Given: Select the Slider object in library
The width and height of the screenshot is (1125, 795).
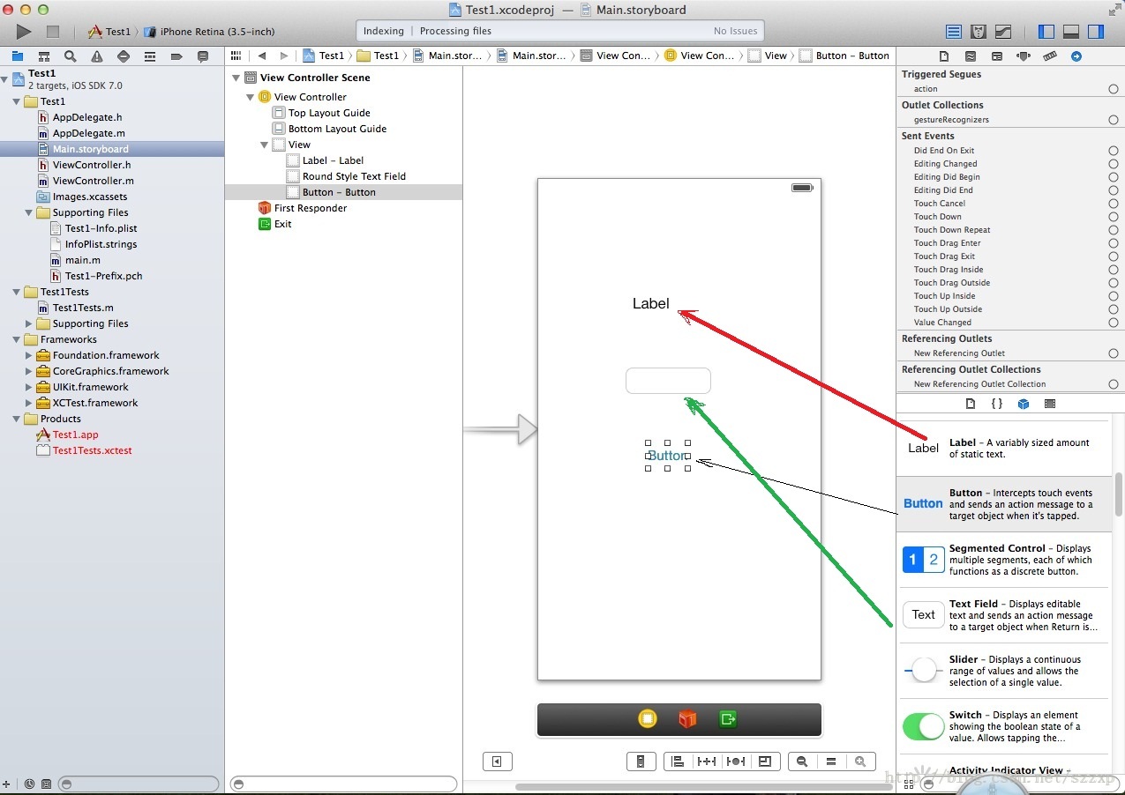Looking at the screenshot, I should [1002, 671].
